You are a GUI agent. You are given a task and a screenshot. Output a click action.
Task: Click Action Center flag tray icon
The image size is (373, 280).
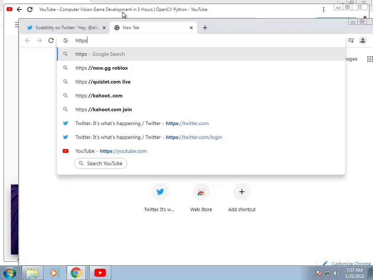click(x=319, y=273)
